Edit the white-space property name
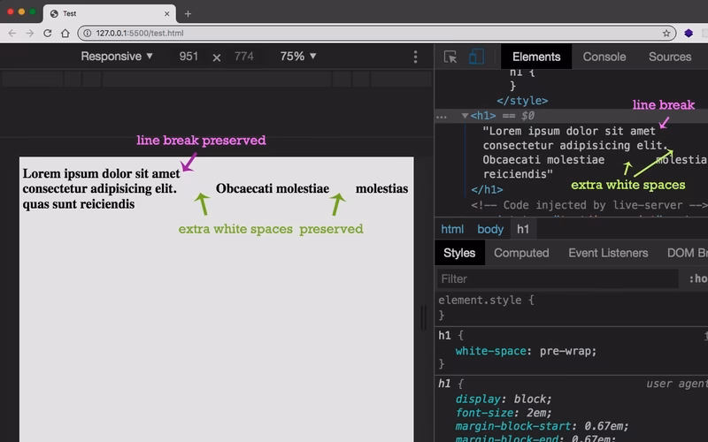 point(490,351)
